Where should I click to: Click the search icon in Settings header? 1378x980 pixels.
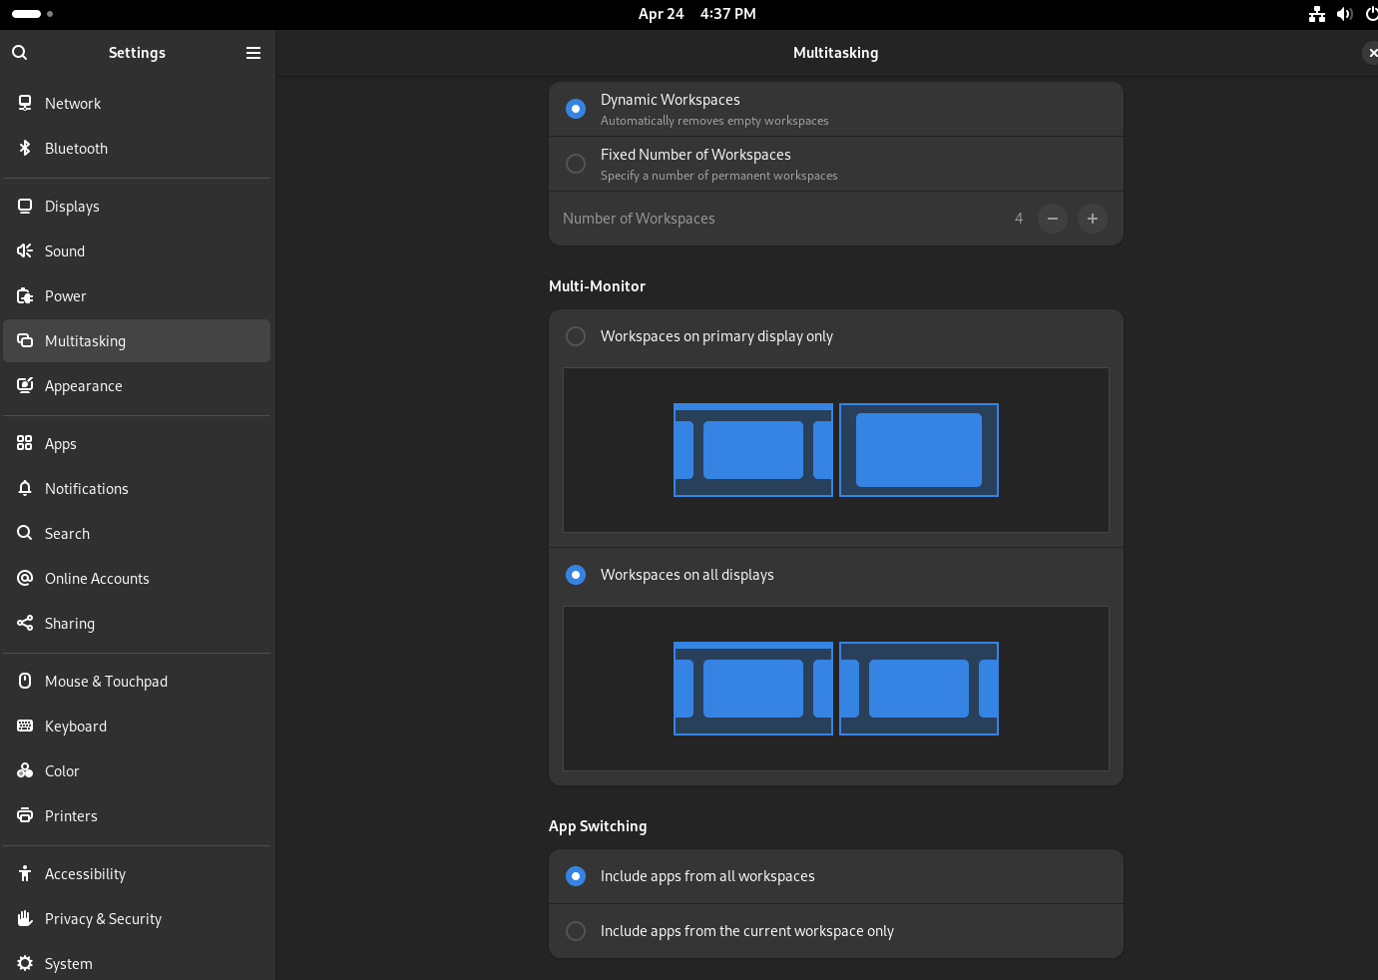(20, 53)
